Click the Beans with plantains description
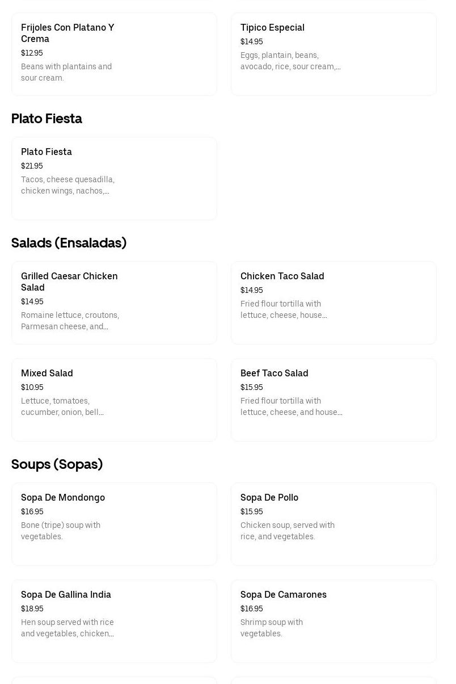 (x=66, y=72)
